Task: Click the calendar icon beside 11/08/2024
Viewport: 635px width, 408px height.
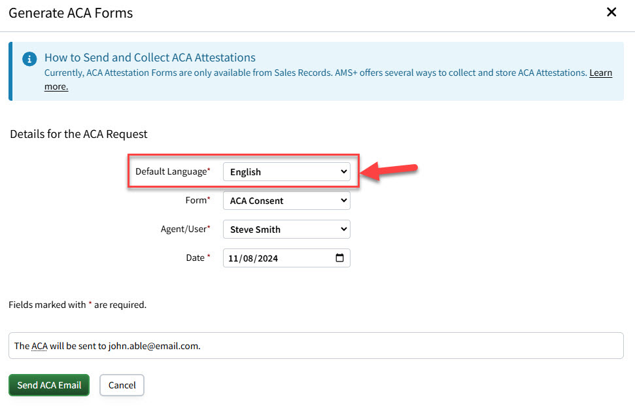Action: (x=340, y=258)
